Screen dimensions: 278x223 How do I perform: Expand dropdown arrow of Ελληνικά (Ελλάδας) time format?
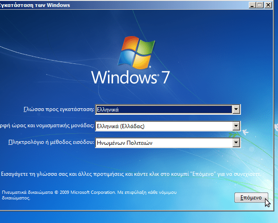pos(236,126)
